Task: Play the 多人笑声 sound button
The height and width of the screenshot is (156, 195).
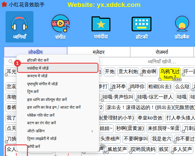Action: tap(182, 149)
